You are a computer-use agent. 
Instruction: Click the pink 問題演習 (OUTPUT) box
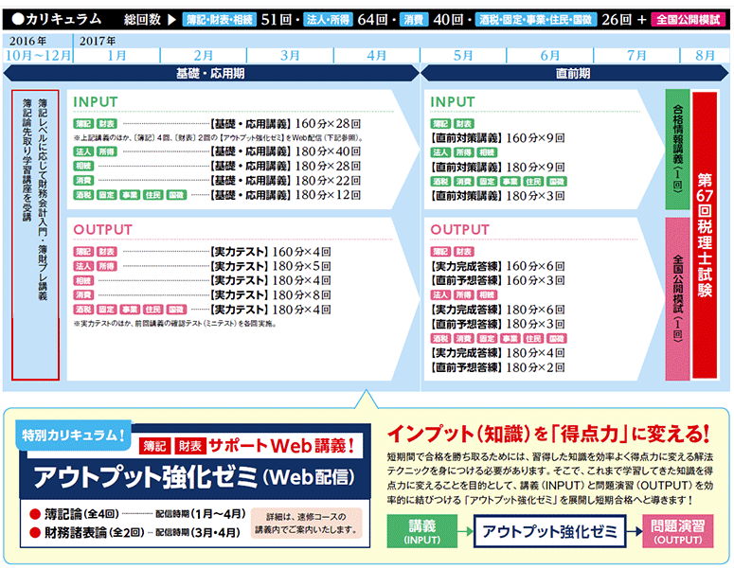(676, 532)
